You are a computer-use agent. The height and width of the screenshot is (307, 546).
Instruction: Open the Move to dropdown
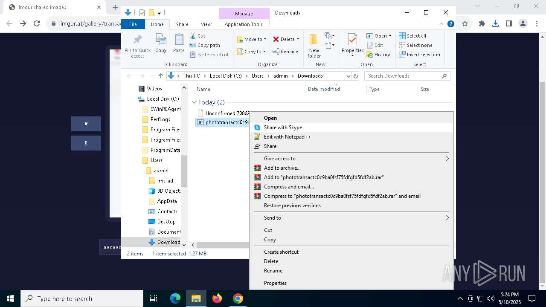click(252, 39)
